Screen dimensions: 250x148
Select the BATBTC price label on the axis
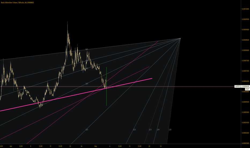point(238,86)
